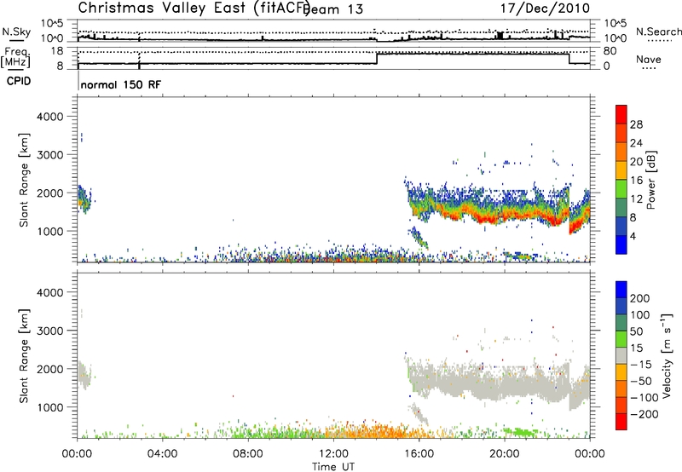Click the '08:00' time axis label
The image size is (682, 472).
(247, 454)
